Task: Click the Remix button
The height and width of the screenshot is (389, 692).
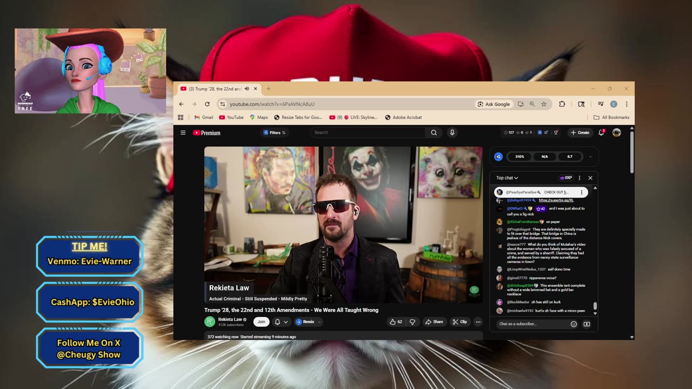Action: [x=305, y=321]
